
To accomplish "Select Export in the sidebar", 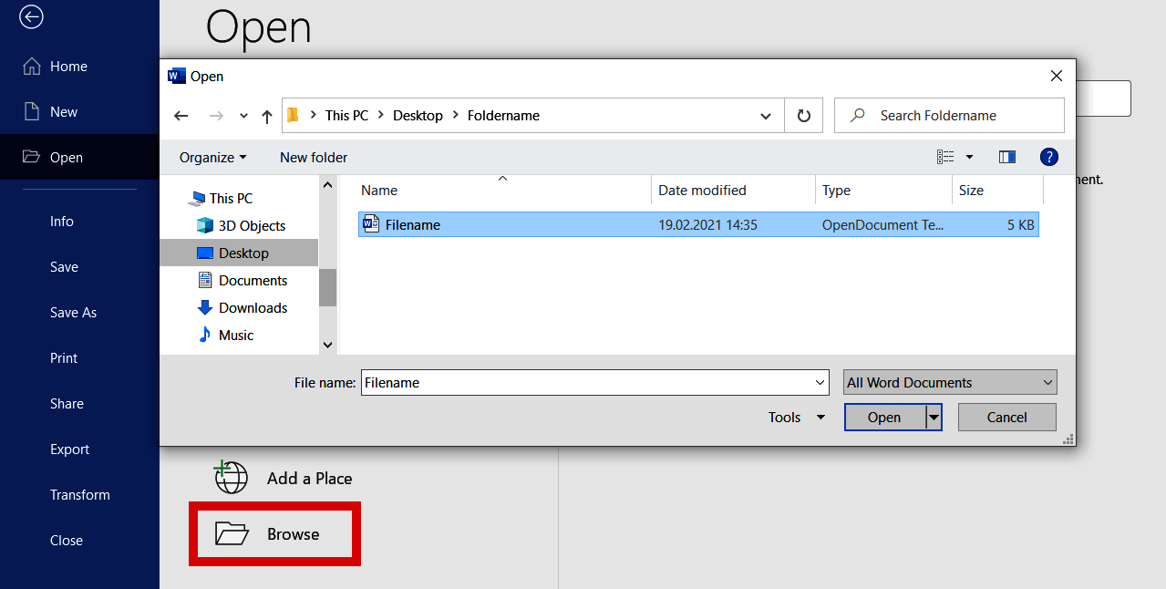I will pos(69,449).
